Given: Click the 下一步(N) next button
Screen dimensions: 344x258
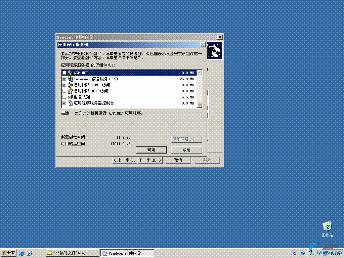Looking at the screenshot, I should pyautogui.click(x=150, y=160).
